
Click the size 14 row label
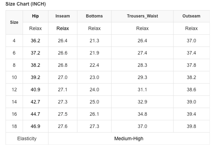click(x=14, y=102)
